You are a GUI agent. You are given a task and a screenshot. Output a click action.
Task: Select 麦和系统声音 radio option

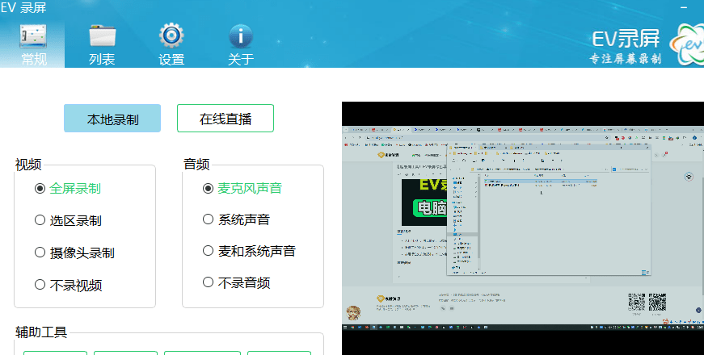point(249,251)
